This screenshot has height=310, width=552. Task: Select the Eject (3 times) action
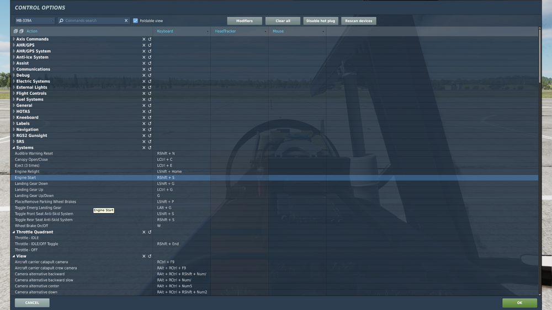tap(27, 165)
